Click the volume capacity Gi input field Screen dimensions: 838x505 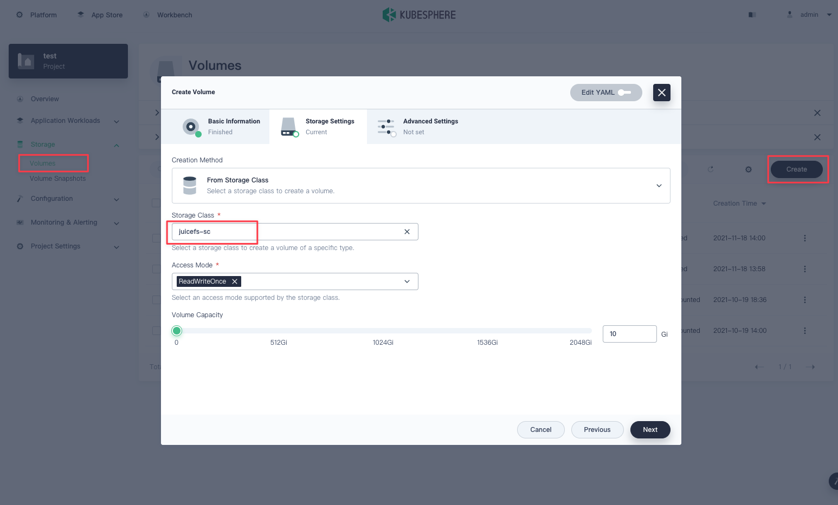pos(629,334)
